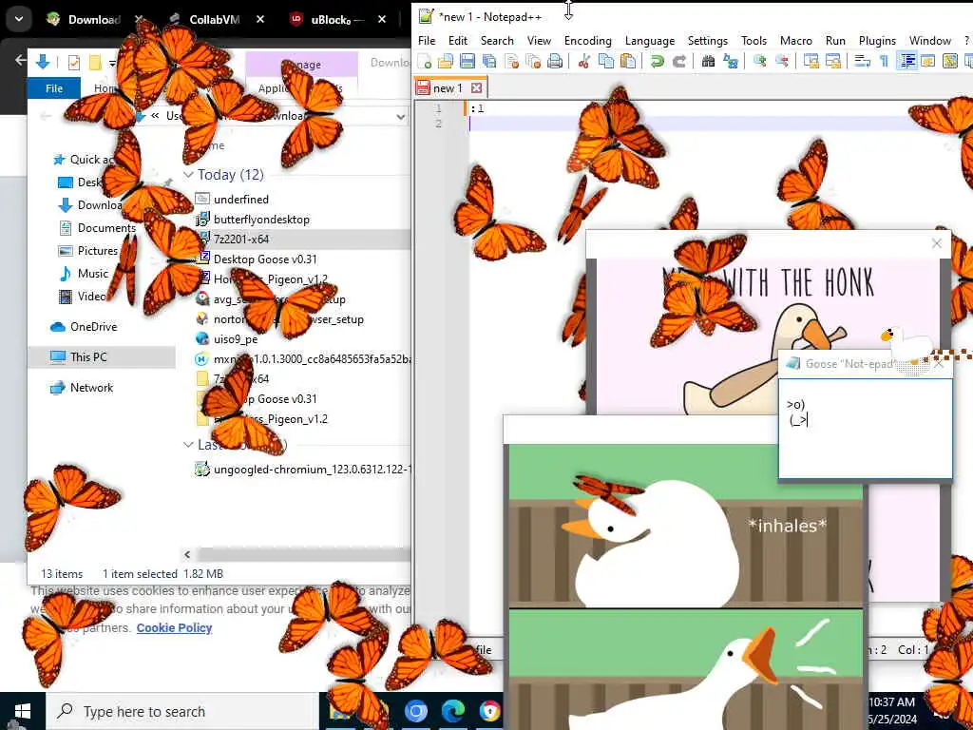Click the Save All icon in Notepad++
This screenshot has width=973, height=730.
point(489,61)
